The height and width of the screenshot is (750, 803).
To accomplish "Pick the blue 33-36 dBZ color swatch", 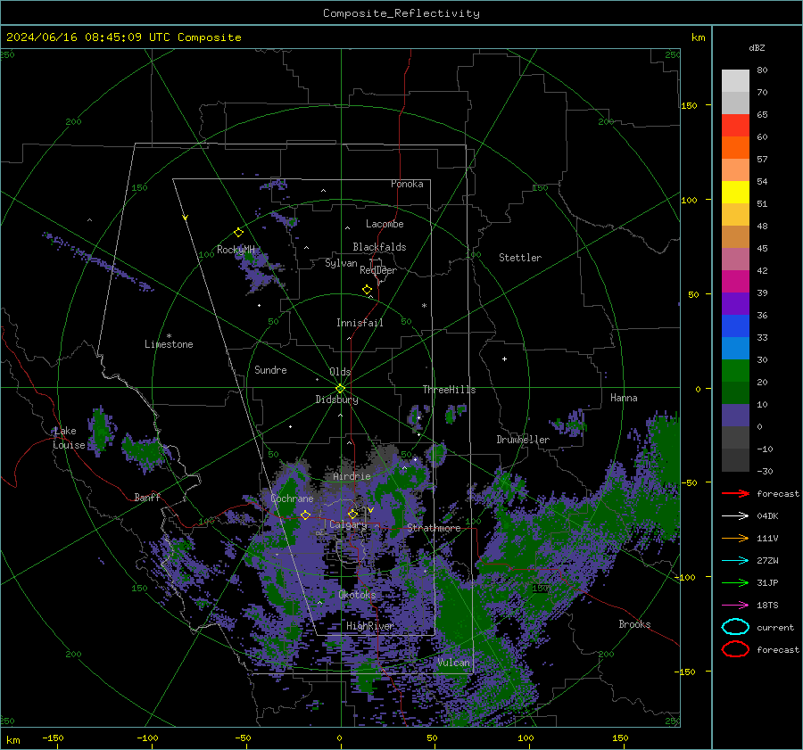I will pyautogui.click(x=735, y=326).
